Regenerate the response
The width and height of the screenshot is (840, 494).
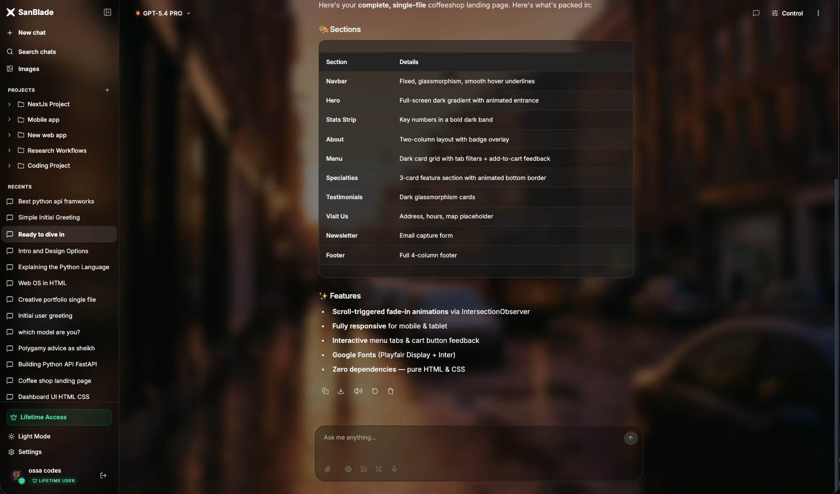(375, 391)
